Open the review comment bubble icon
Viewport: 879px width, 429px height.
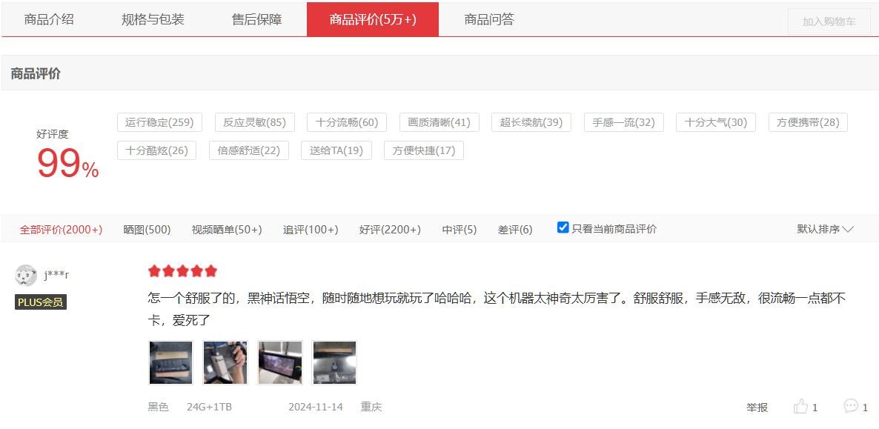point(851,406)
